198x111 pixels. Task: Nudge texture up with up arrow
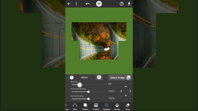pyautogui.click(x=126, y=87)
